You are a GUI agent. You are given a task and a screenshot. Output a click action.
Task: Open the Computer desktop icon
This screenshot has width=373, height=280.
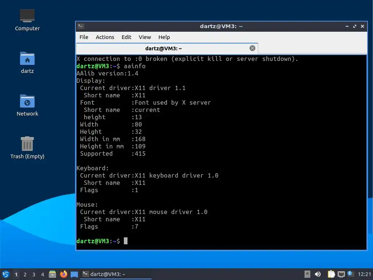[27, 20]
